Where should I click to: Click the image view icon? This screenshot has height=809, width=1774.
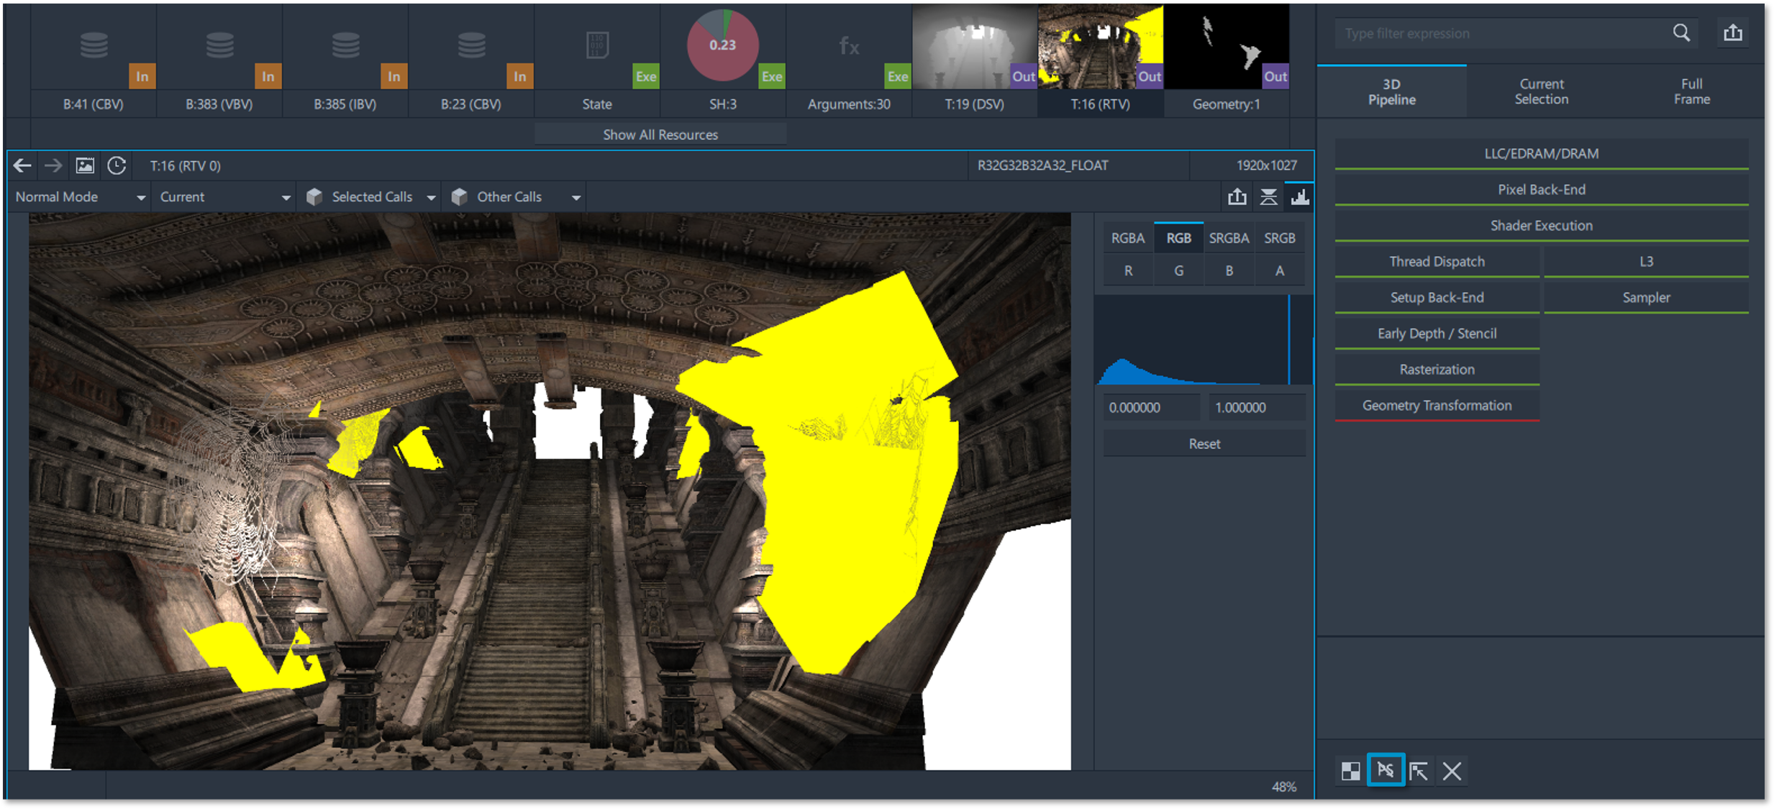[x=85, y=166]
